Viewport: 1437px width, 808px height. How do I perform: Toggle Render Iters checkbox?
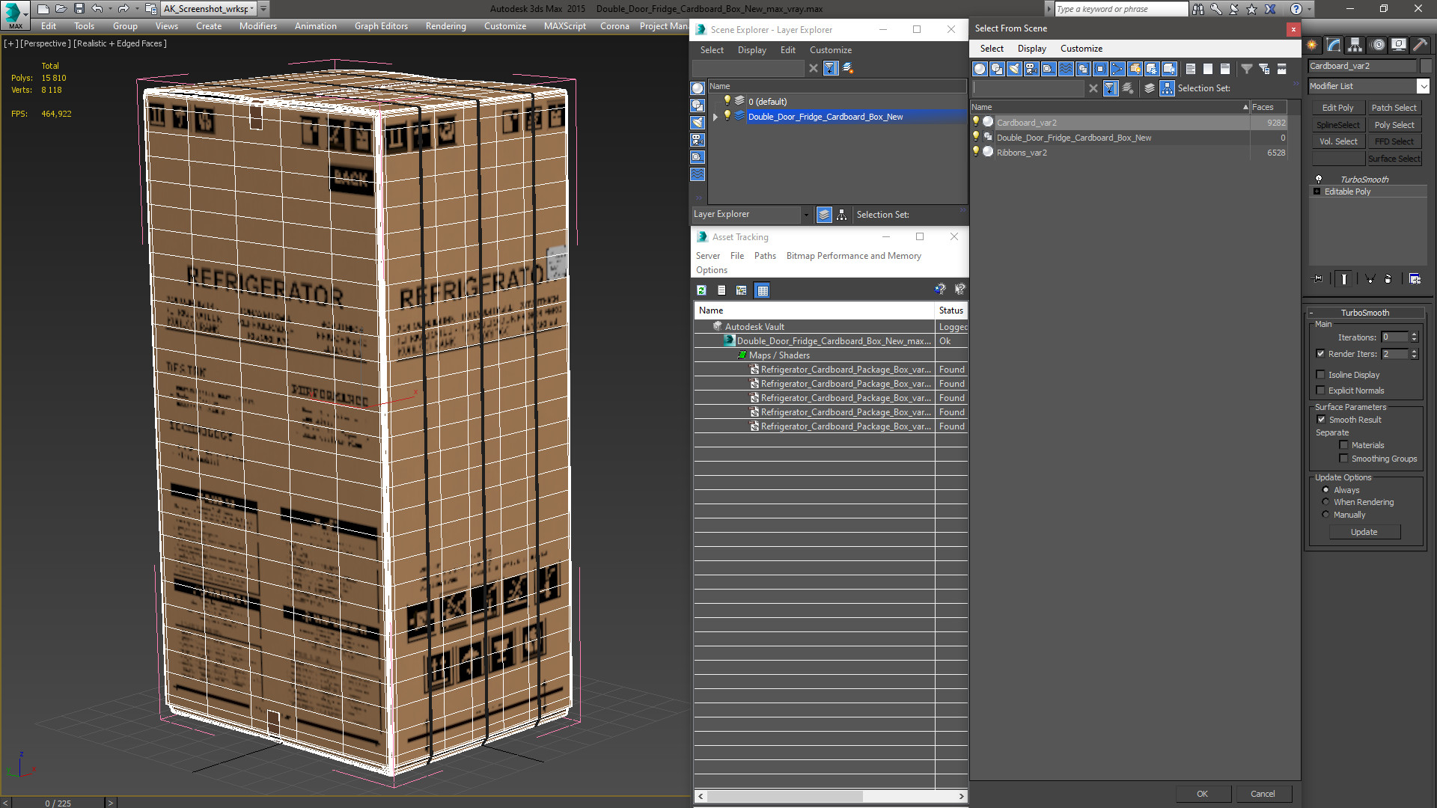[x=1320, y=354]
